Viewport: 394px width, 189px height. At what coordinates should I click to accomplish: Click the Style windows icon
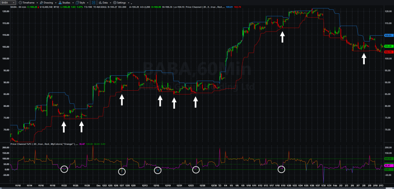click(x=77, y=3)
